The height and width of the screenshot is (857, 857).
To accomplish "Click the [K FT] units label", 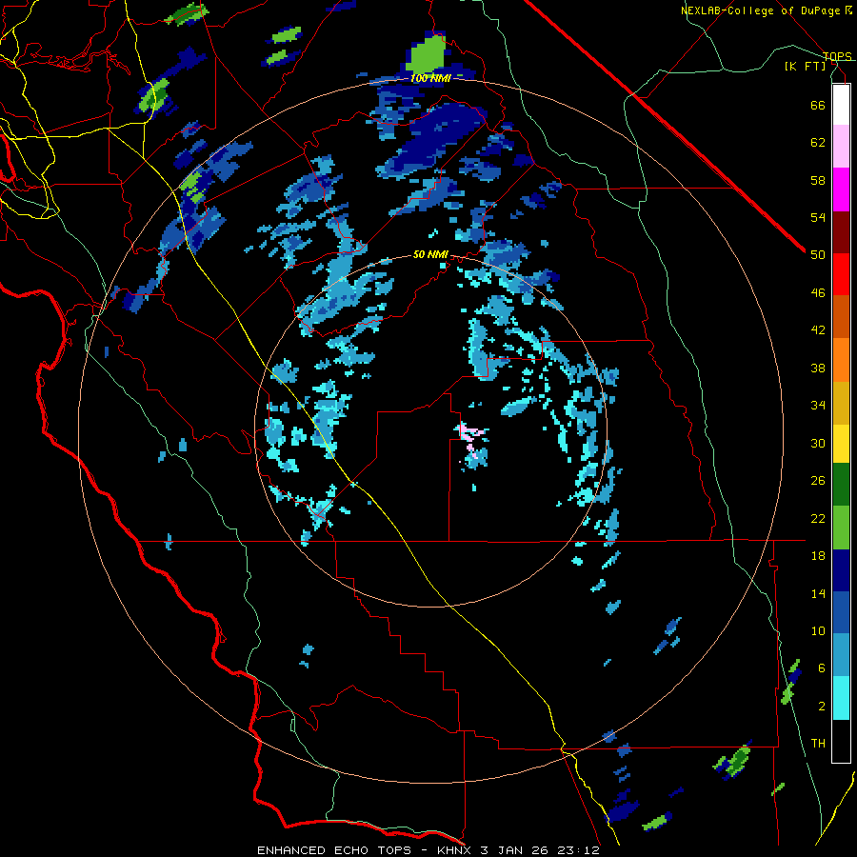I will tap(805, 66).
